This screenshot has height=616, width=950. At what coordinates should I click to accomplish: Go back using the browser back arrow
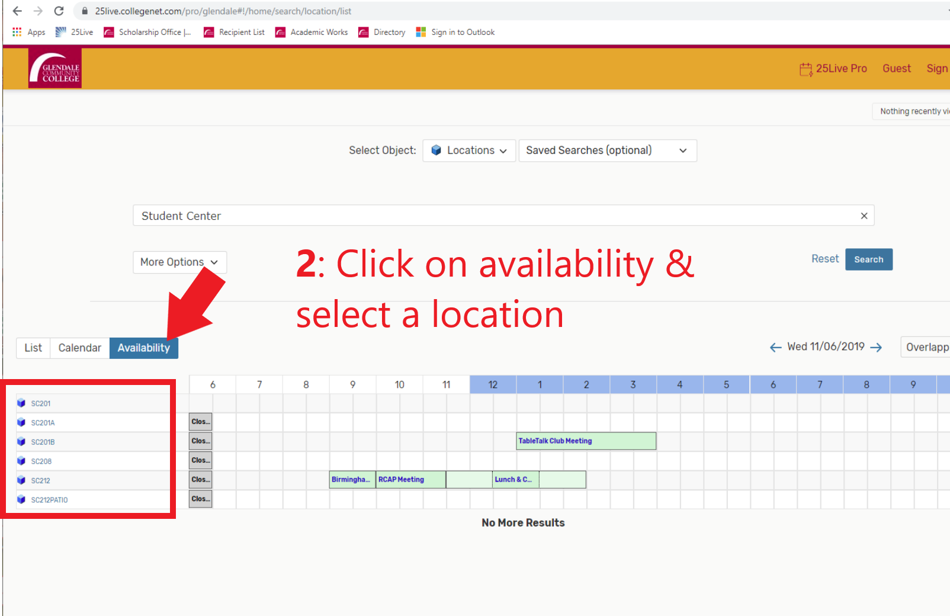(x=17, y=11)
